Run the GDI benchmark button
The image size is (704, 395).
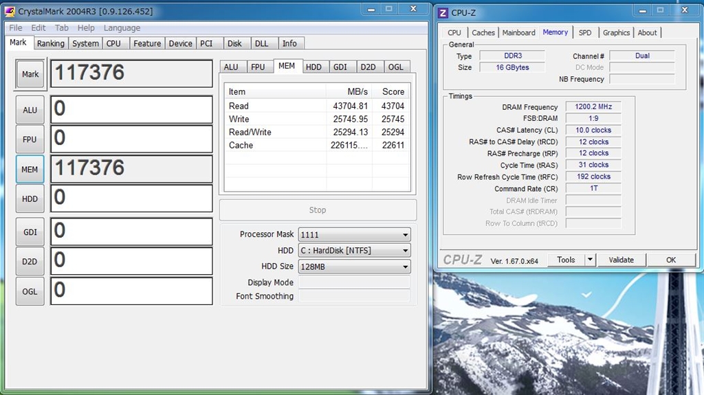[x=30, y=232]
